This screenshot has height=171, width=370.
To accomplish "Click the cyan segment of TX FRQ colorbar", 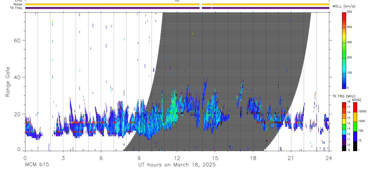I will click(x=344, y=132).
